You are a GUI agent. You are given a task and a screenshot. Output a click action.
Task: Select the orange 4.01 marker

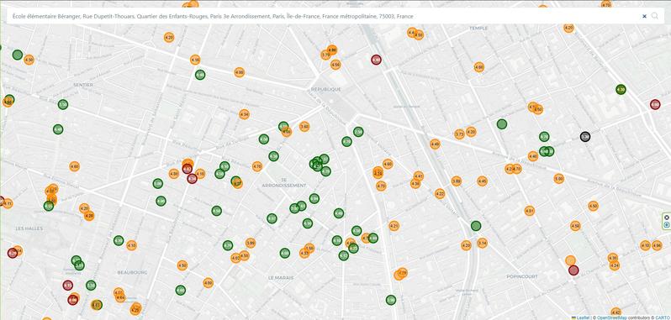(530, 211)
